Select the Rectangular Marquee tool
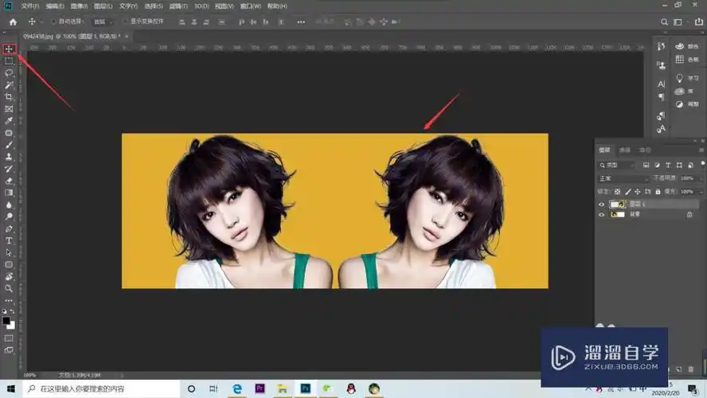Viewport: 707px width, 398px height. [9, 61]
